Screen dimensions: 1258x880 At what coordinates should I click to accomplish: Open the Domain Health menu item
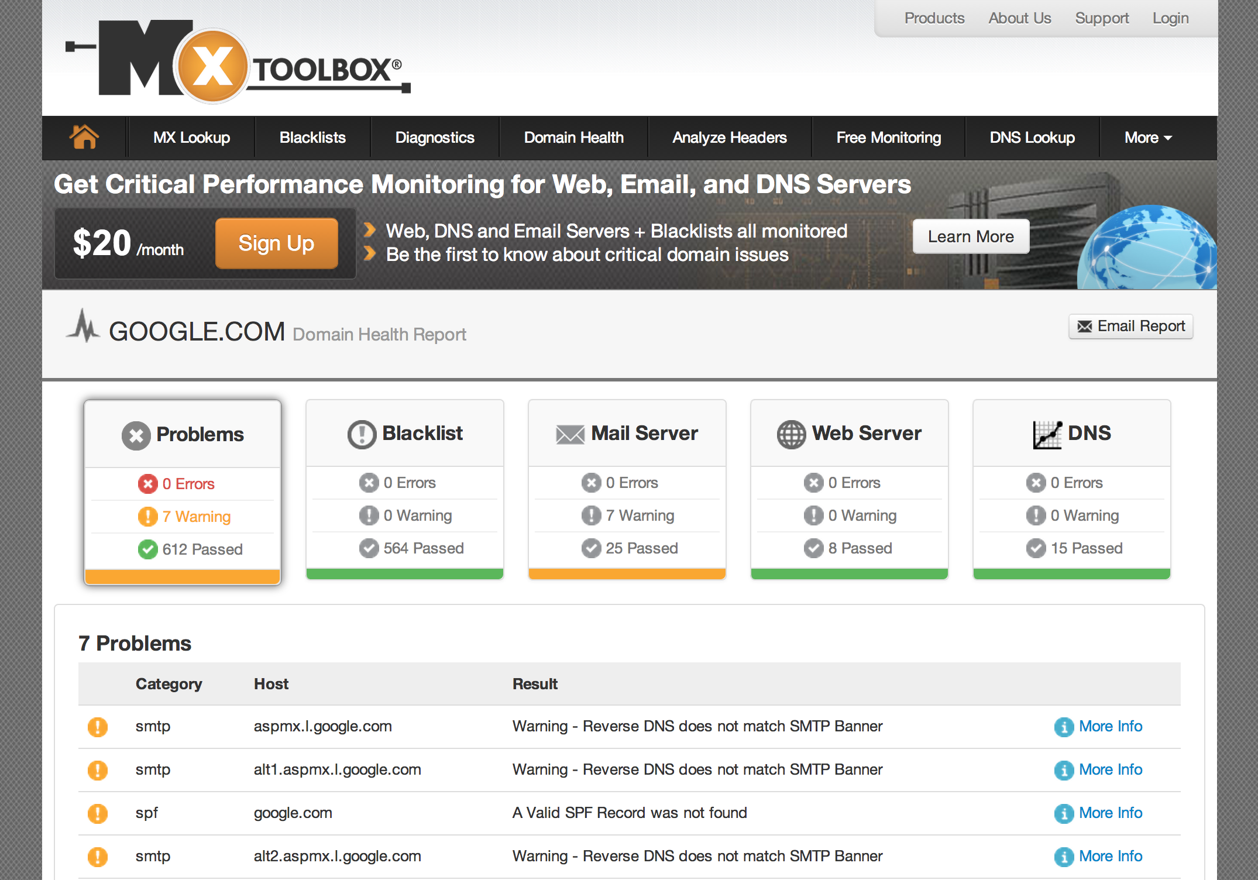click(x=573, y=137)
